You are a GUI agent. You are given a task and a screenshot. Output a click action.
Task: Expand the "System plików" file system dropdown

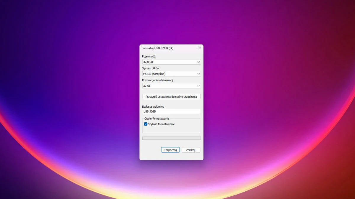point(171,74)
